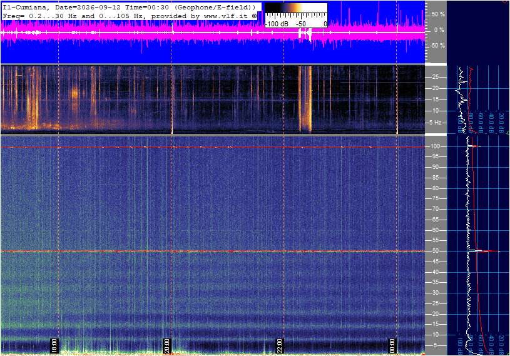510x356 pixels.
Task: Click the 50 % waveform amplitude label
Action: [438, 14]
